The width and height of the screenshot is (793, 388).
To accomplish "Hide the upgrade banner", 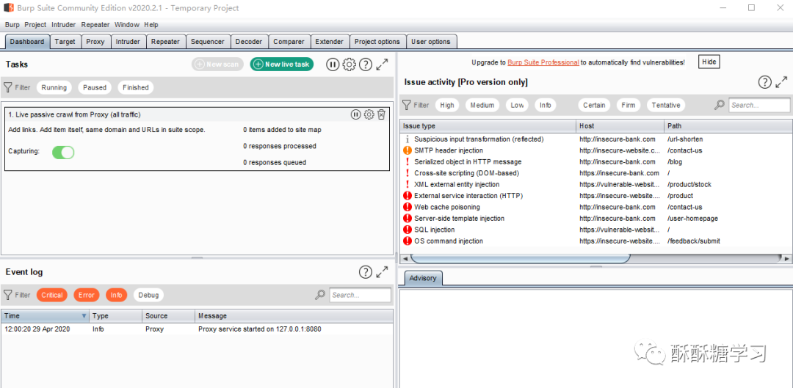I will tap(709, 62).
